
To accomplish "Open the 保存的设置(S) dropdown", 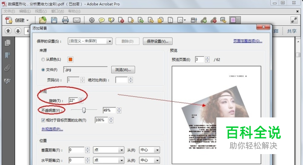I will pyautogui.click(x=90, y=41).
